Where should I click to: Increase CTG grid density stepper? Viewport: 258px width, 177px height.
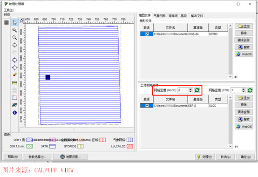(x=244, y=89)
